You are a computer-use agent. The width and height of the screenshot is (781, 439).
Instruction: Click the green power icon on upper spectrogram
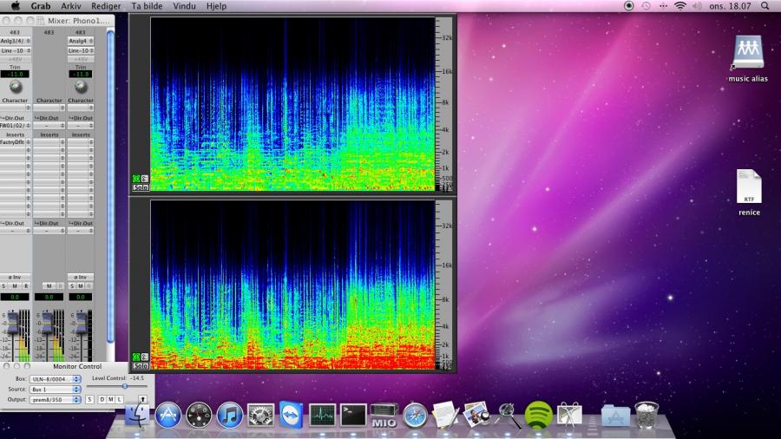click(135, 179)
